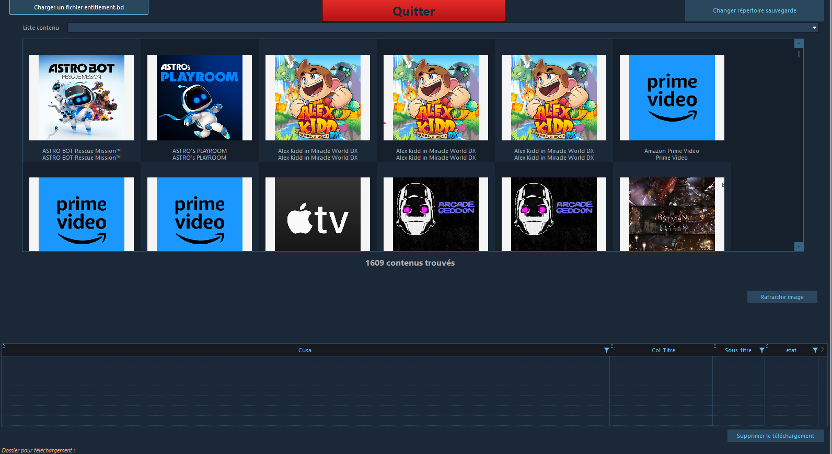The height and width of the screenshot is (454, 832).
Task: Click the Rafraichir image button
Action: tap(782, 297)
